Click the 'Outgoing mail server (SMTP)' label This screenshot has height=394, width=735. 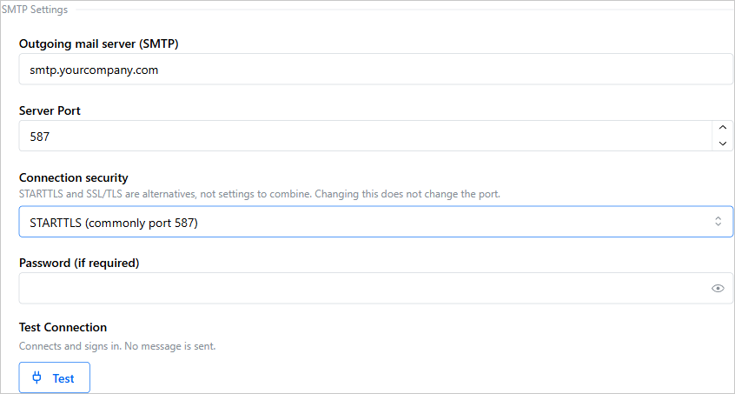coord(99,43)
